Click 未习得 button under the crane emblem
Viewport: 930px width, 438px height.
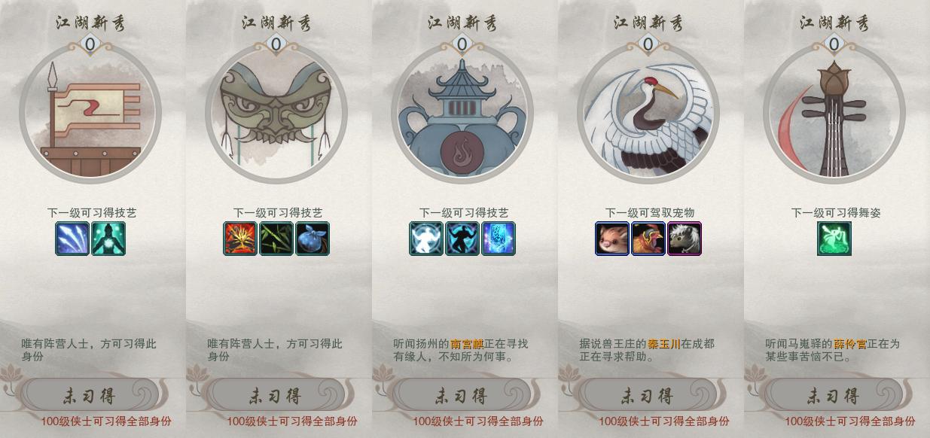tap(647, 395)
